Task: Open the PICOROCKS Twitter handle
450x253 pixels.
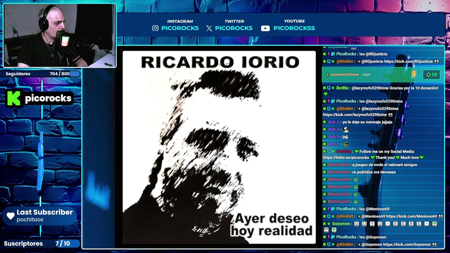Action: [x=234, y=28]
